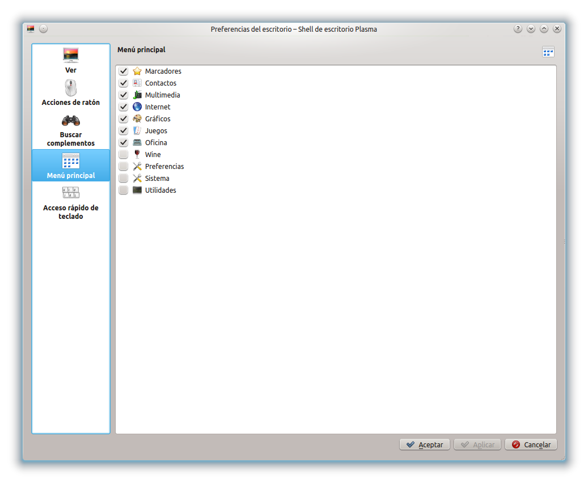
Task: Enable the Preferencias checkbox
Action: [124, 166]
